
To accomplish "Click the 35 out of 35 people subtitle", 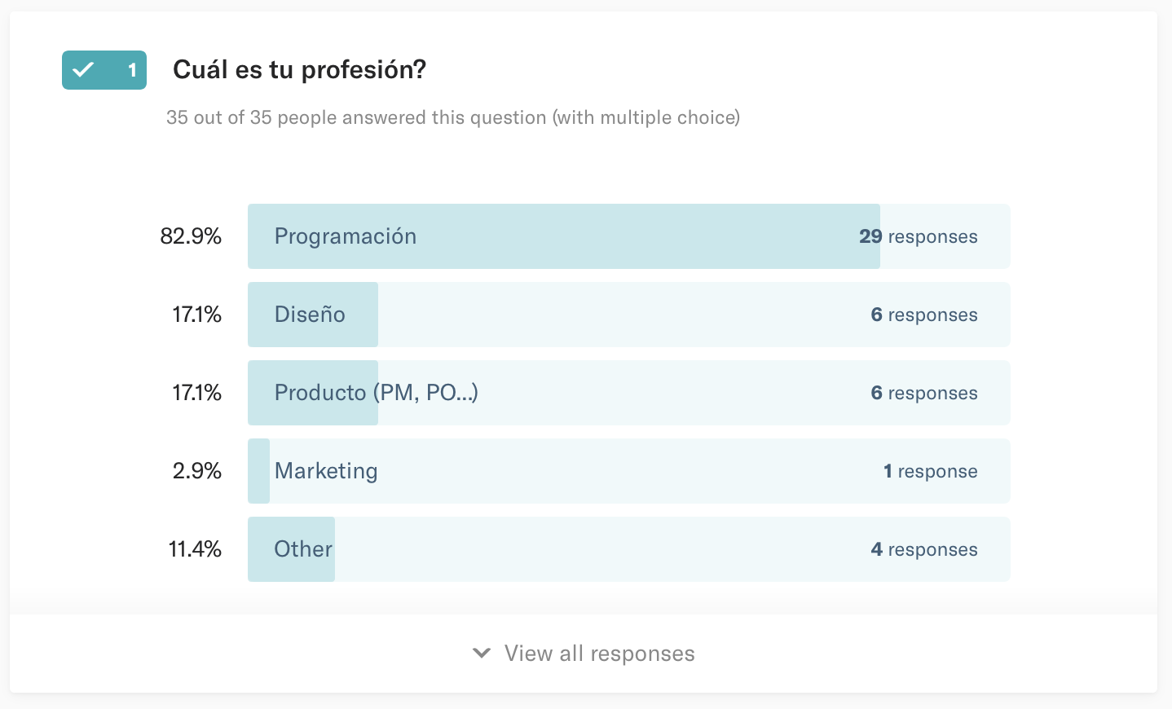I will (453, 117).
